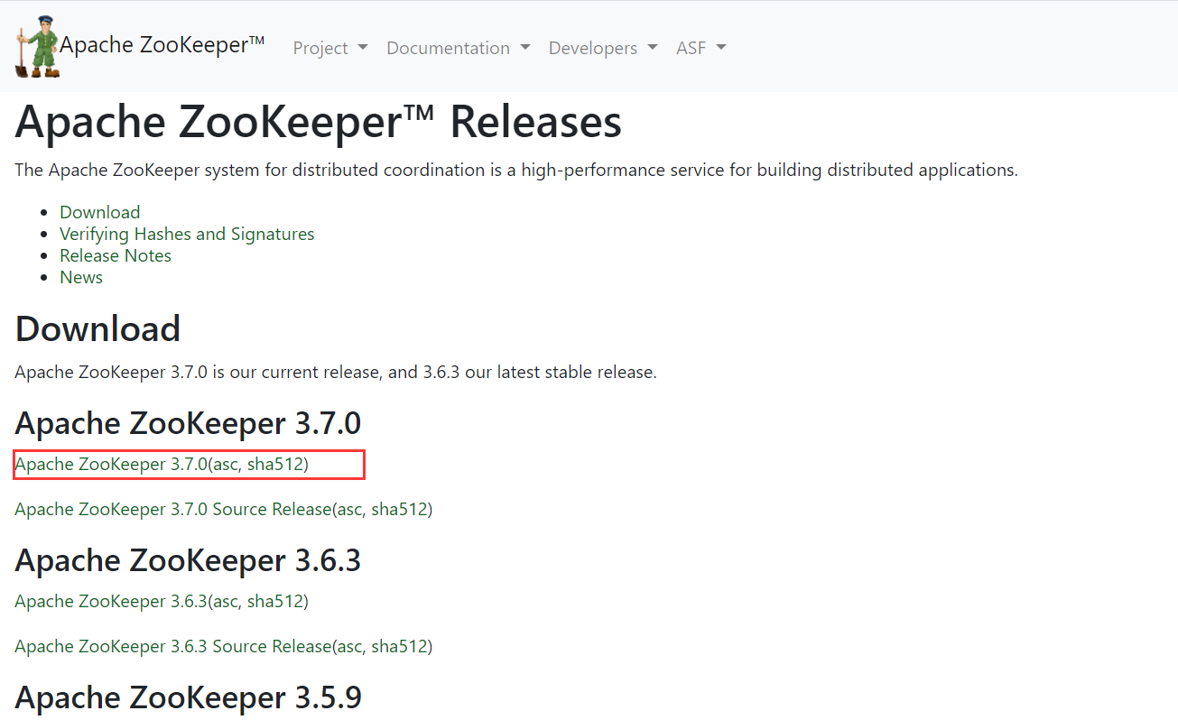Open asc signature for ZooKeeper 3.7.0 binary
1178x720 pixels.
(x=226, y=465)
